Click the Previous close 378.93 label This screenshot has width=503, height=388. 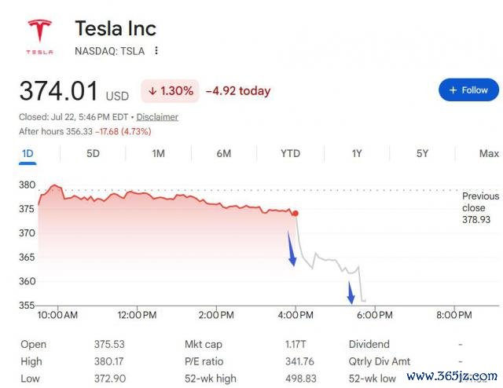(x=480, y=208)
